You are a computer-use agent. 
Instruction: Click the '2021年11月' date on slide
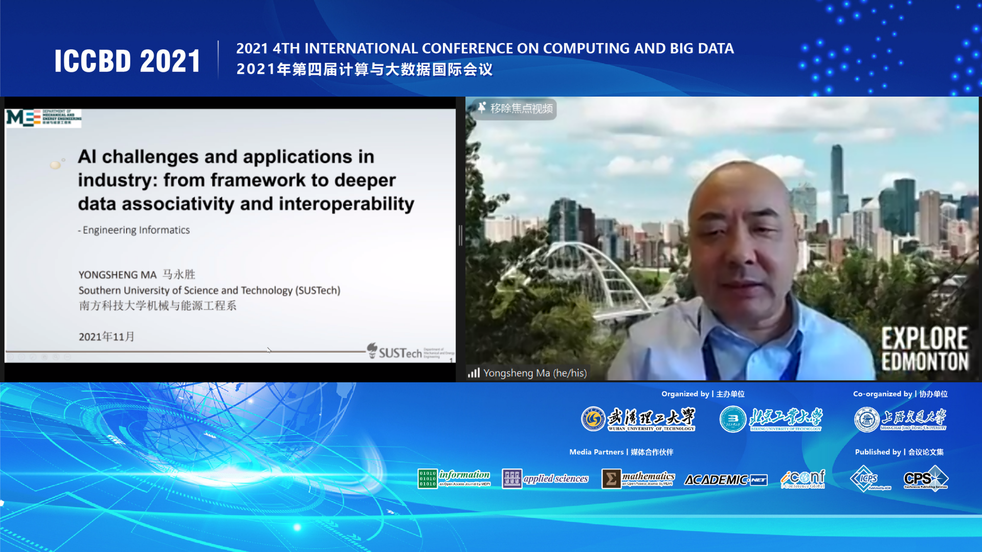point(106,336)
